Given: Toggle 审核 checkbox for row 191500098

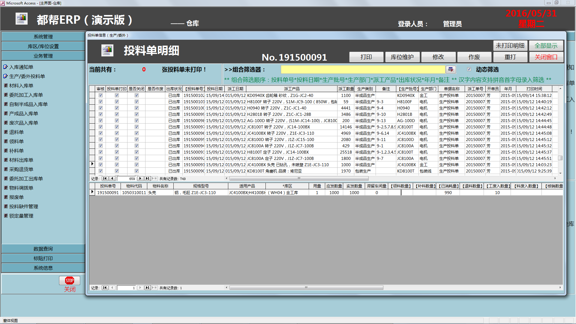Looking at the screenshot, I should click(100, 121).
